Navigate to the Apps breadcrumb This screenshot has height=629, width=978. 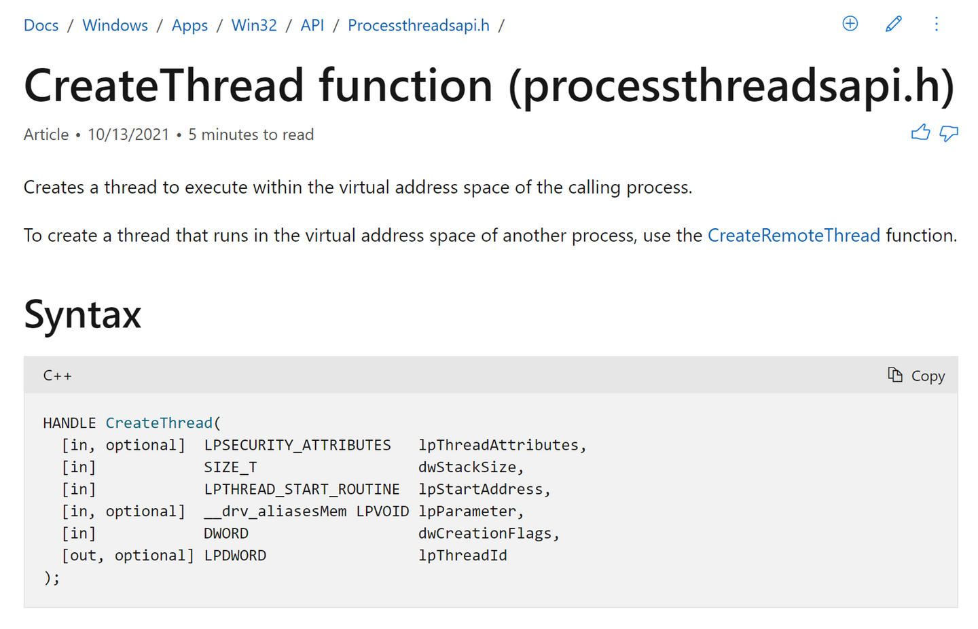coord(189,25)
